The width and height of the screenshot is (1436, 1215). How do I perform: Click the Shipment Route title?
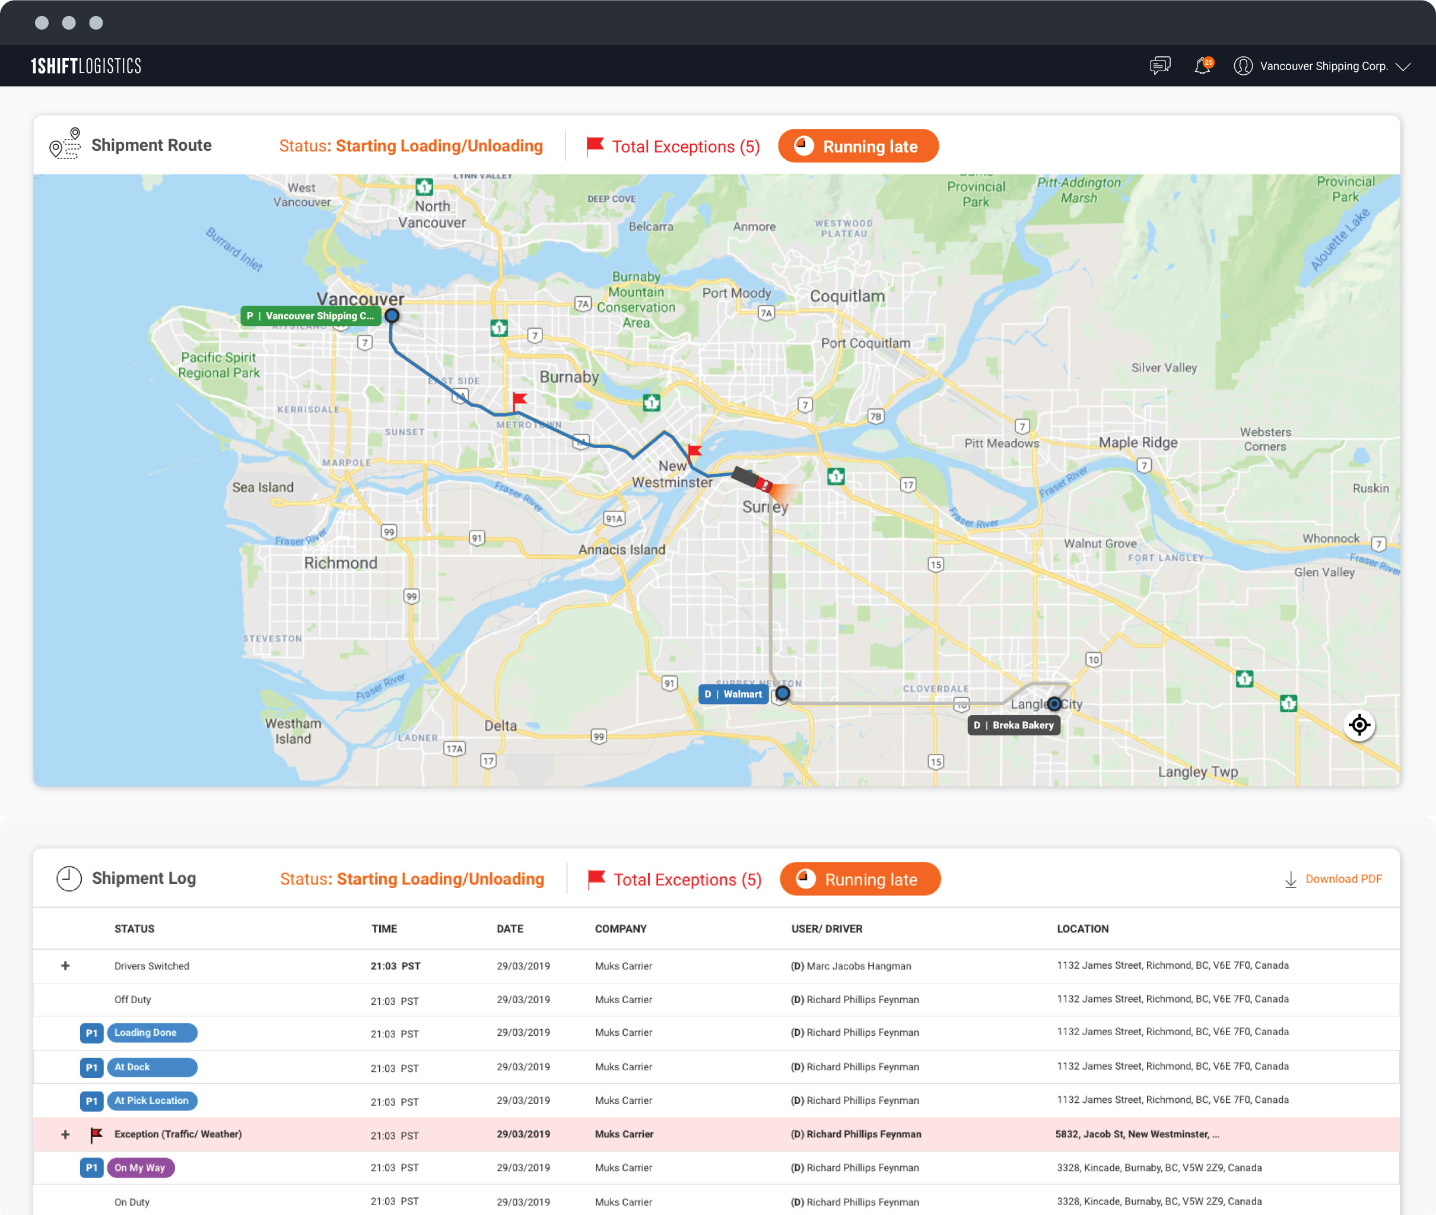(151, 145)
